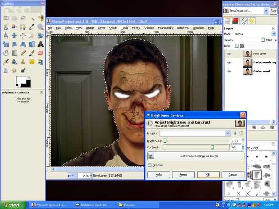This screenshot has width=279, height=209.
Task: Select the Free Select lasso tool
Action: point(23,18)
